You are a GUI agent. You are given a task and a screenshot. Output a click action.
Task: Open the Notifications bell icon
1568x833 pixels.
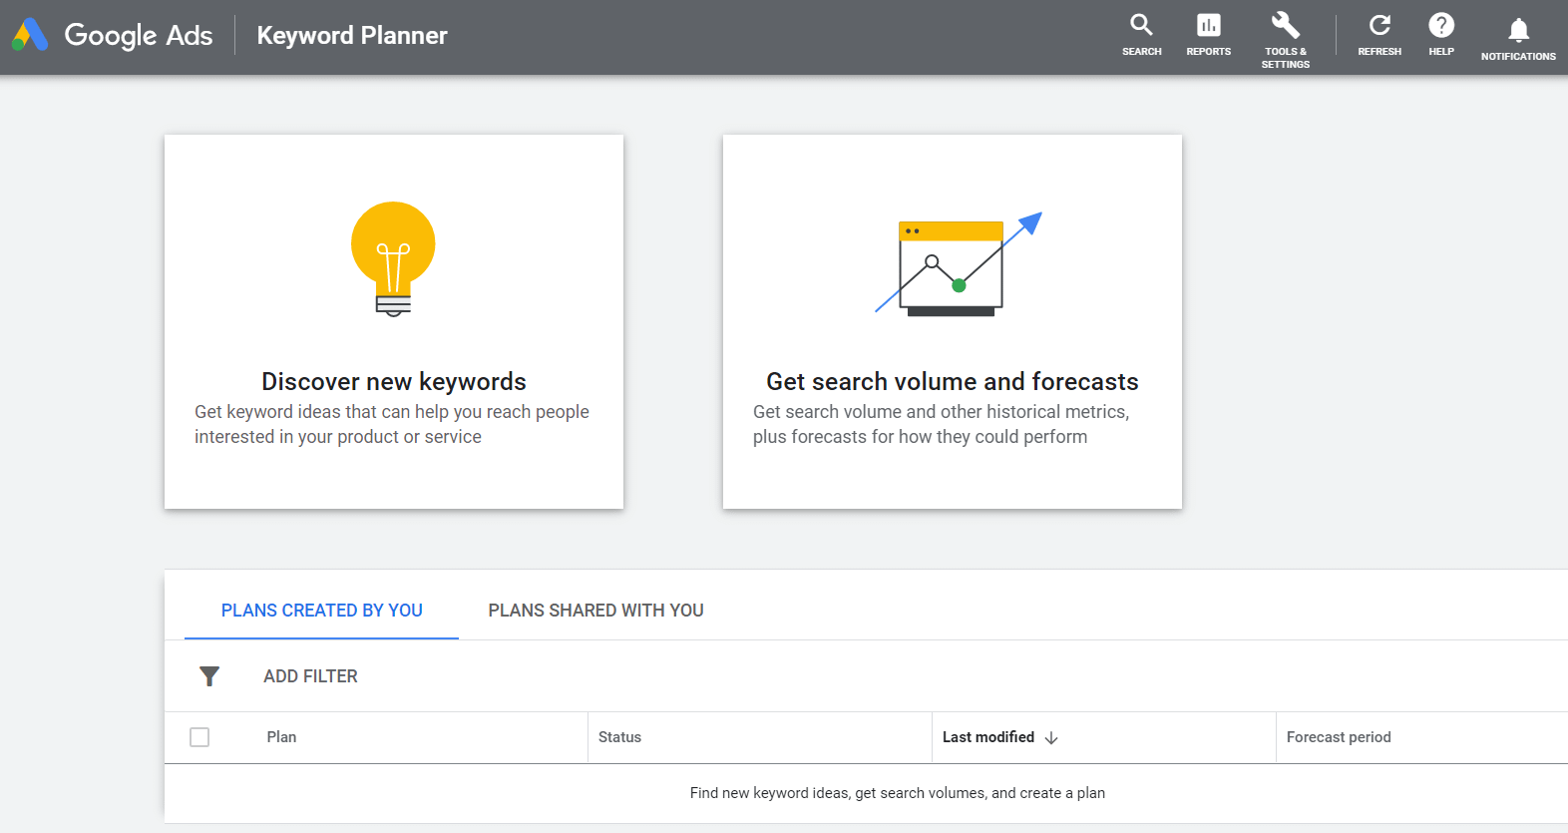[1518, 30]
